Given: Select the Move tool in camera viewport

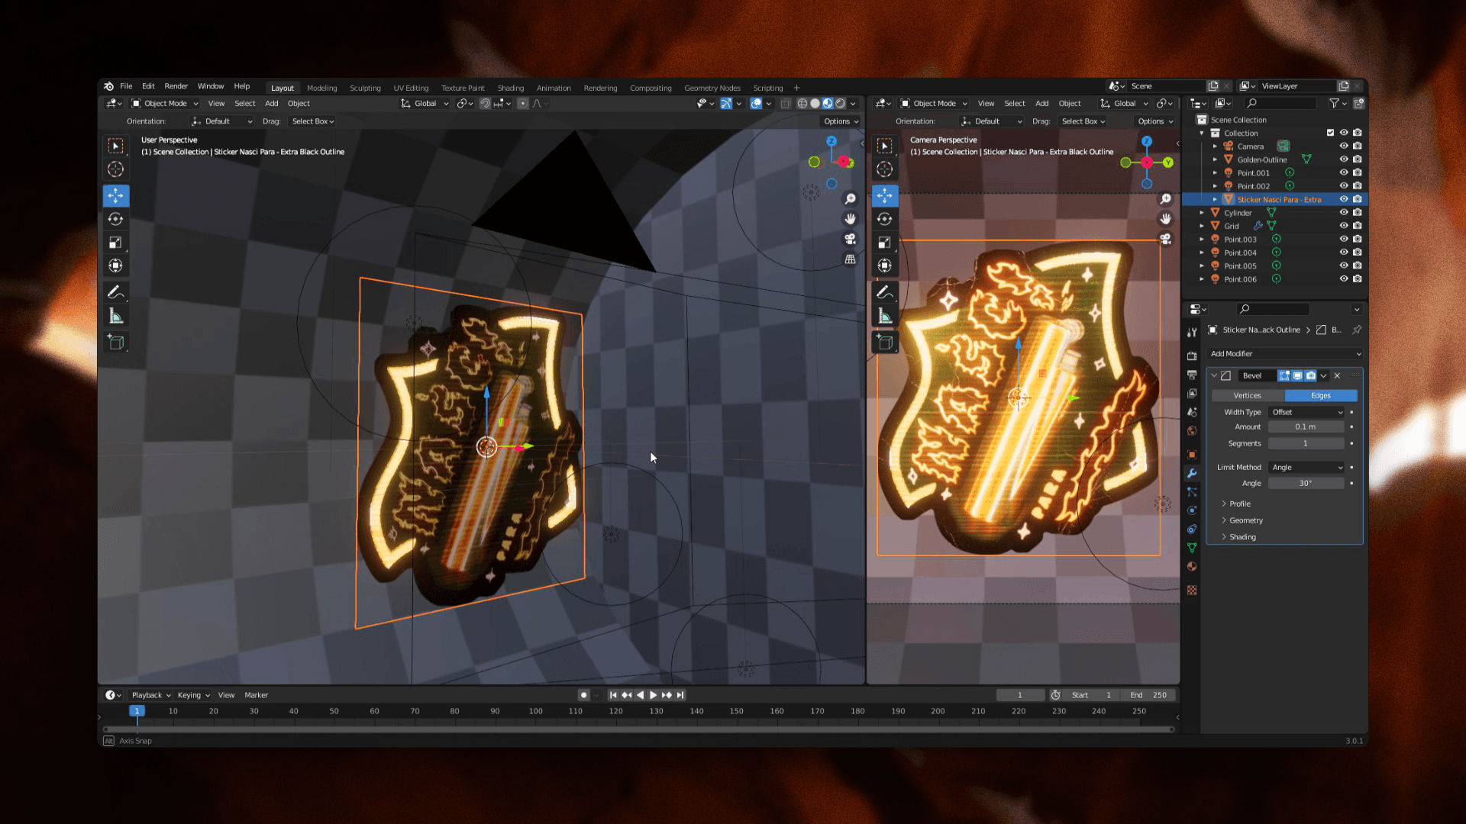Looking at the screenshot, I should click(885, 196).
